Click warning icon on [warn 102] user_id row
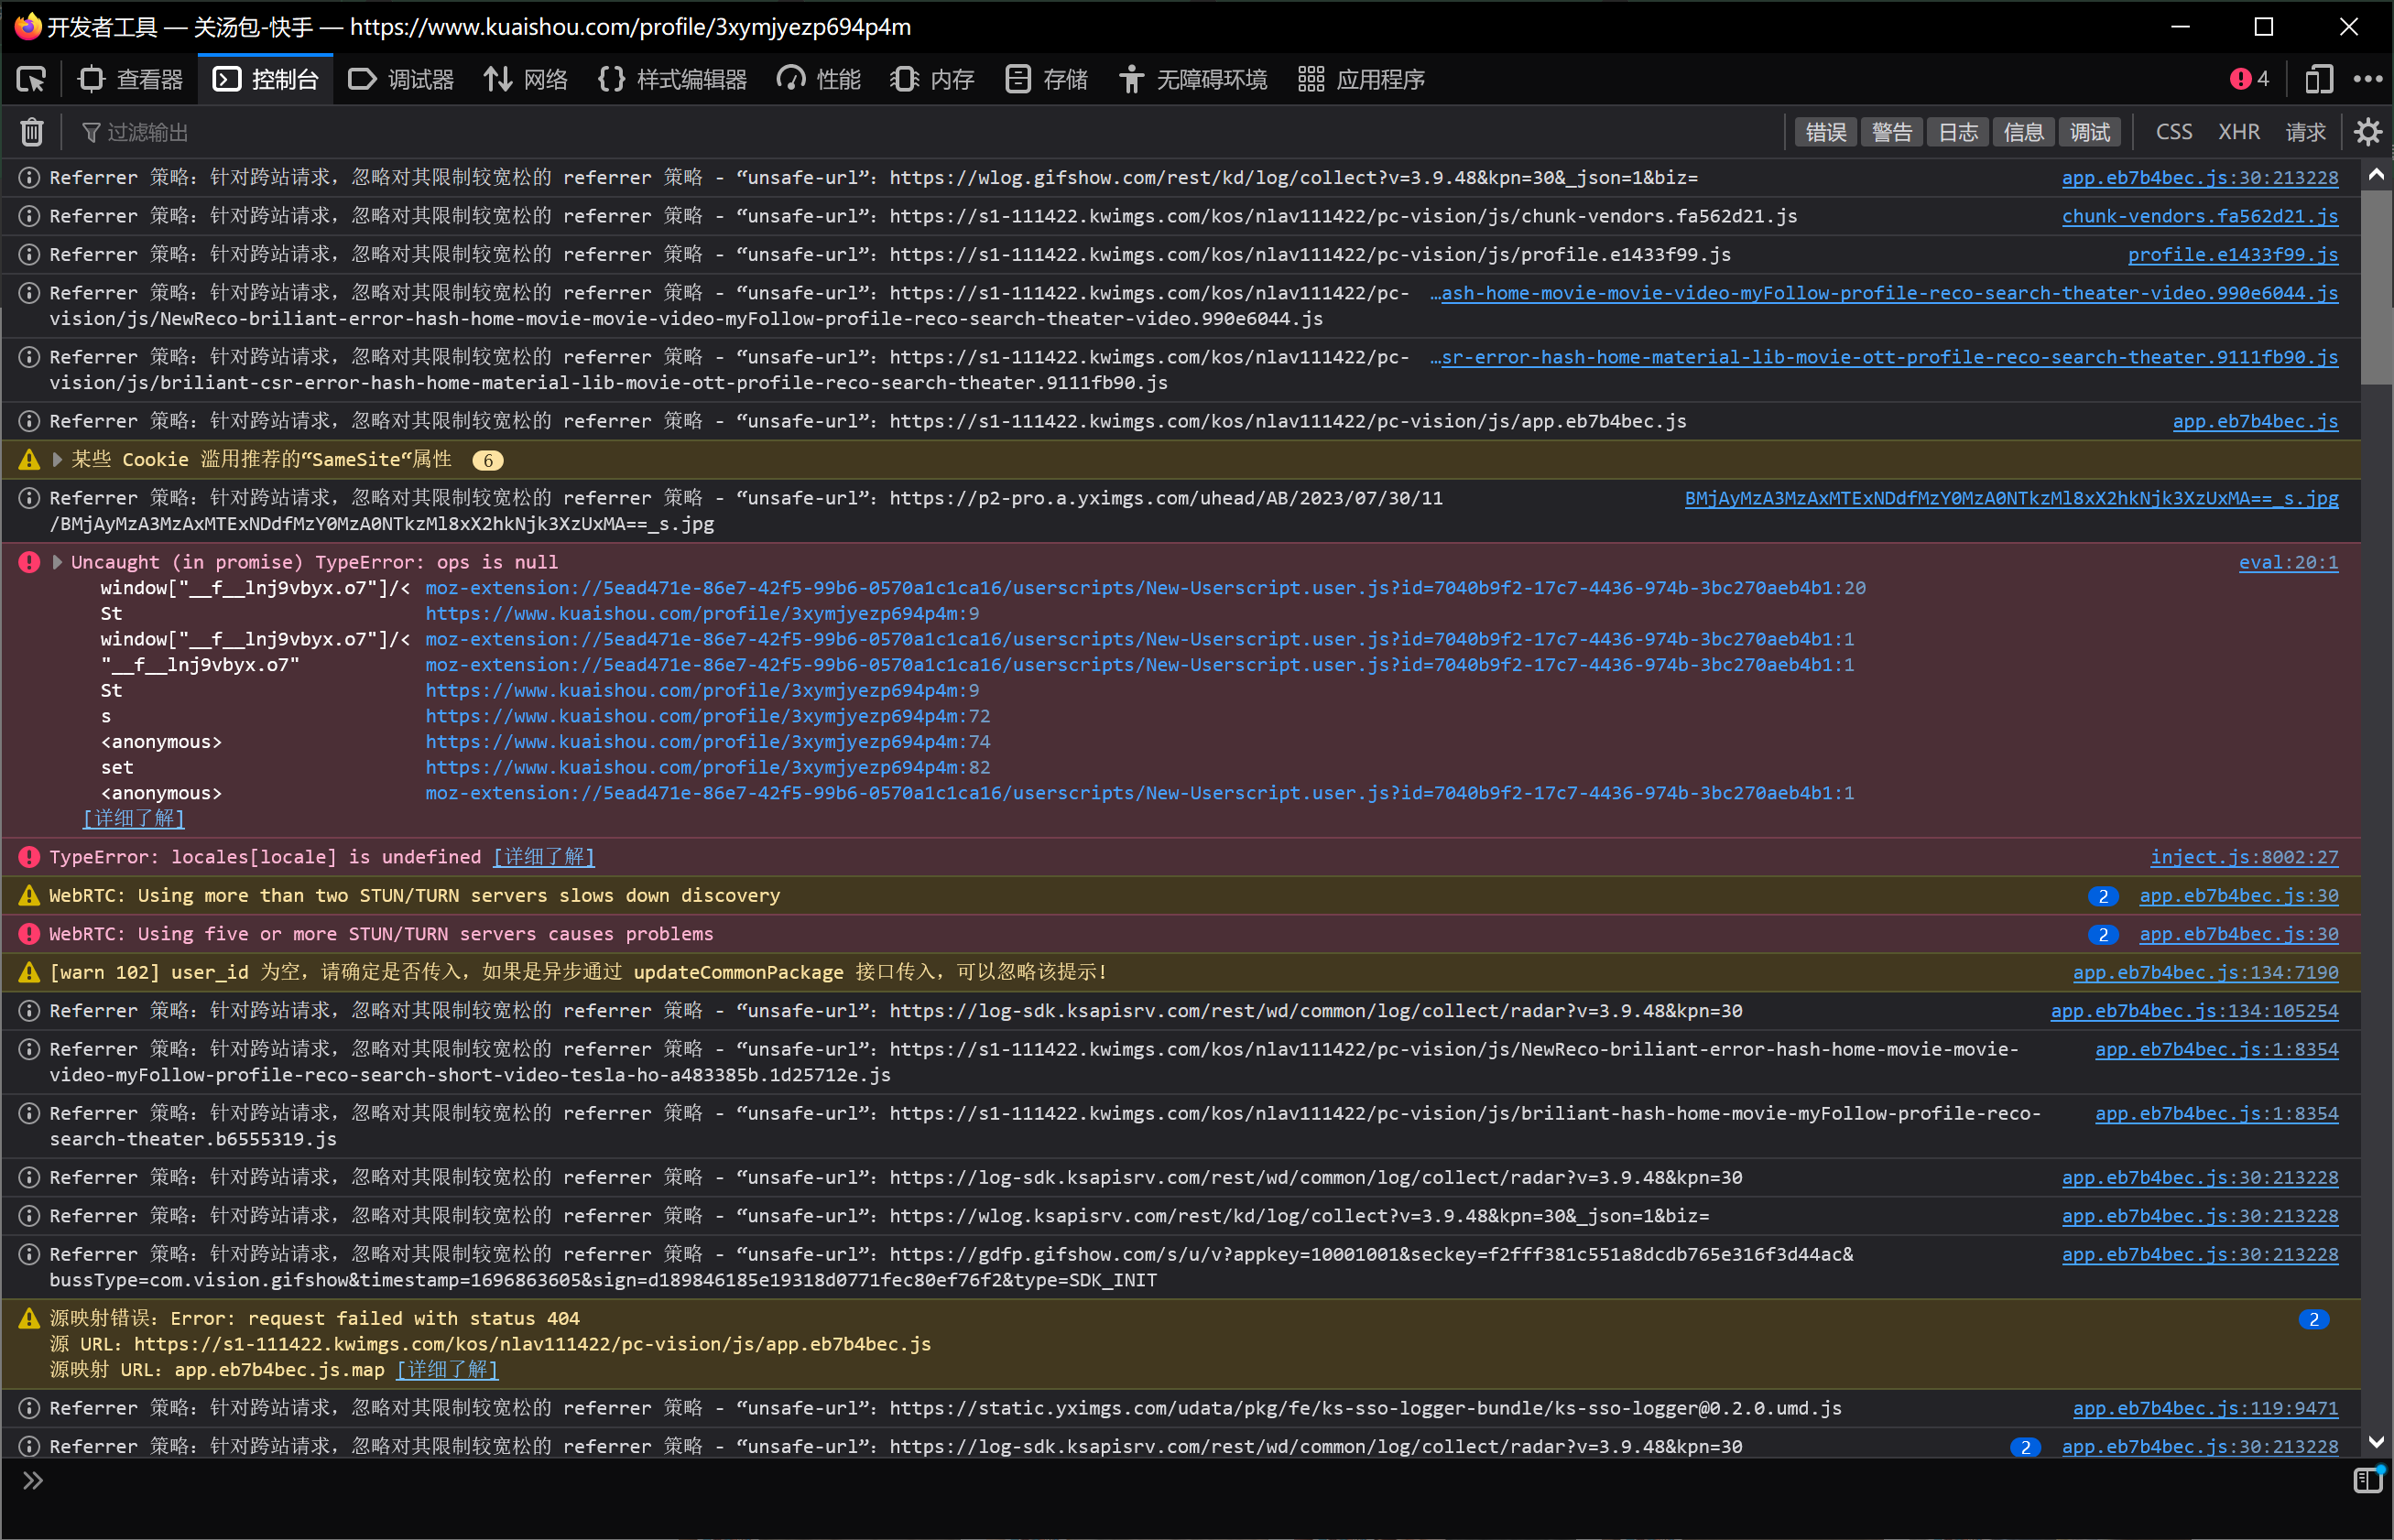Screen dimensions: 2394x1540 pyautogui.click(x=30, y=972)
